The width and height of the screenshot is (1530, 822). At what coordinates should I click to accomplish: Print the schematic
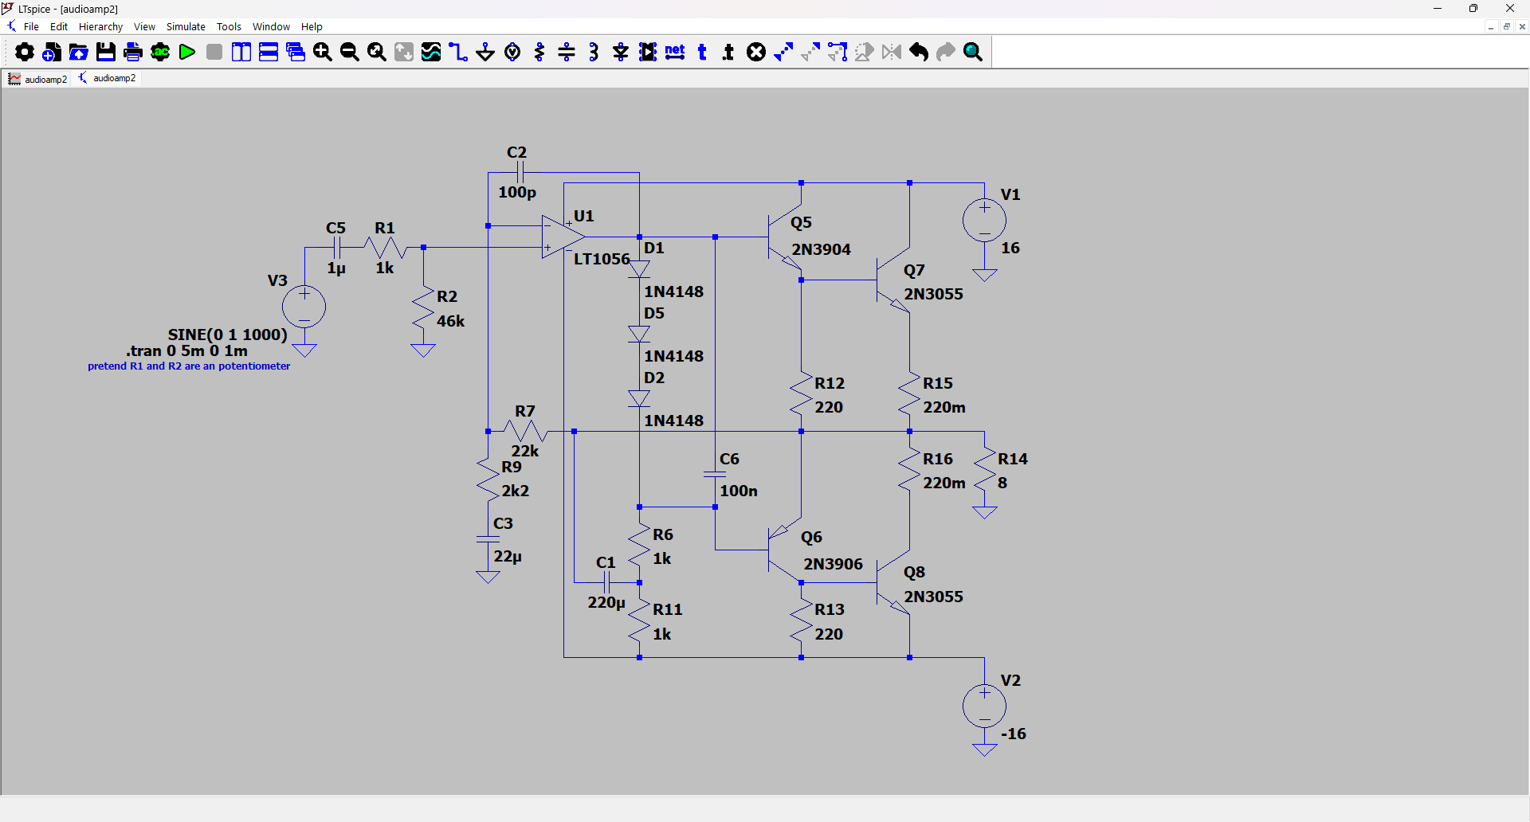[x=133, y=53]
